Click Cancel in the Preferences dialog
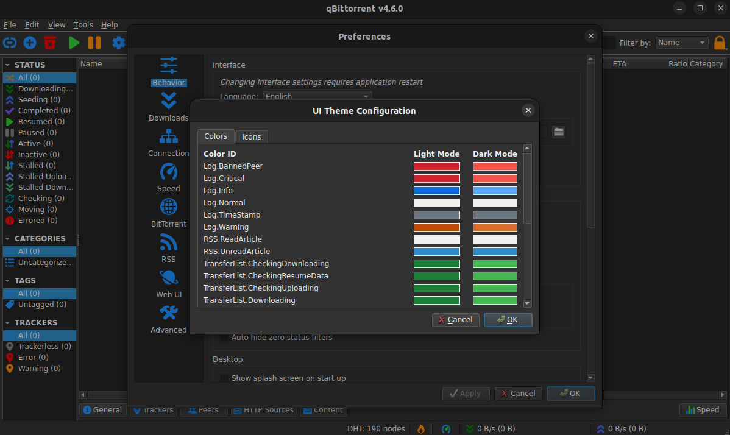 click(519, 393)
